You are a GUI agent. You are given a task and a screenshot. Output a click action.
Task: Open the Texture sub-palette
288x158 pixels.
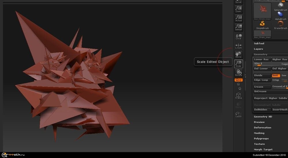click(x=259, y=144)
